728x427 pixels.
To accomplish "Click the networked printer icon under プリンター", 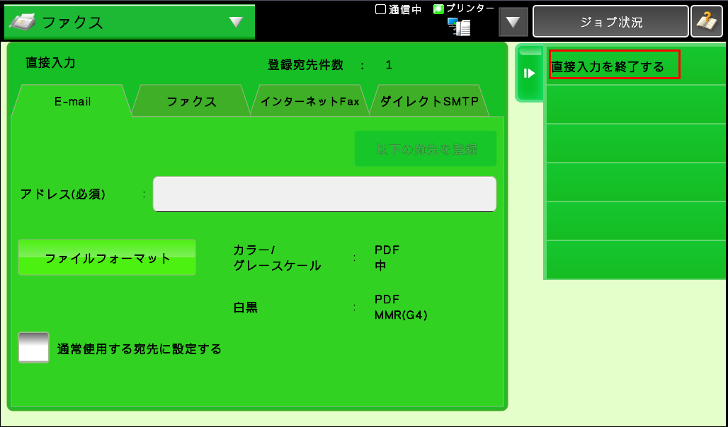I will [x=459, y=27].
